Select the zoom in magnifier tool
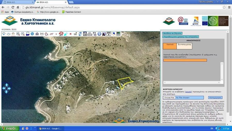The height and width of the screenshot is (131, 232). tap(18, 34)
